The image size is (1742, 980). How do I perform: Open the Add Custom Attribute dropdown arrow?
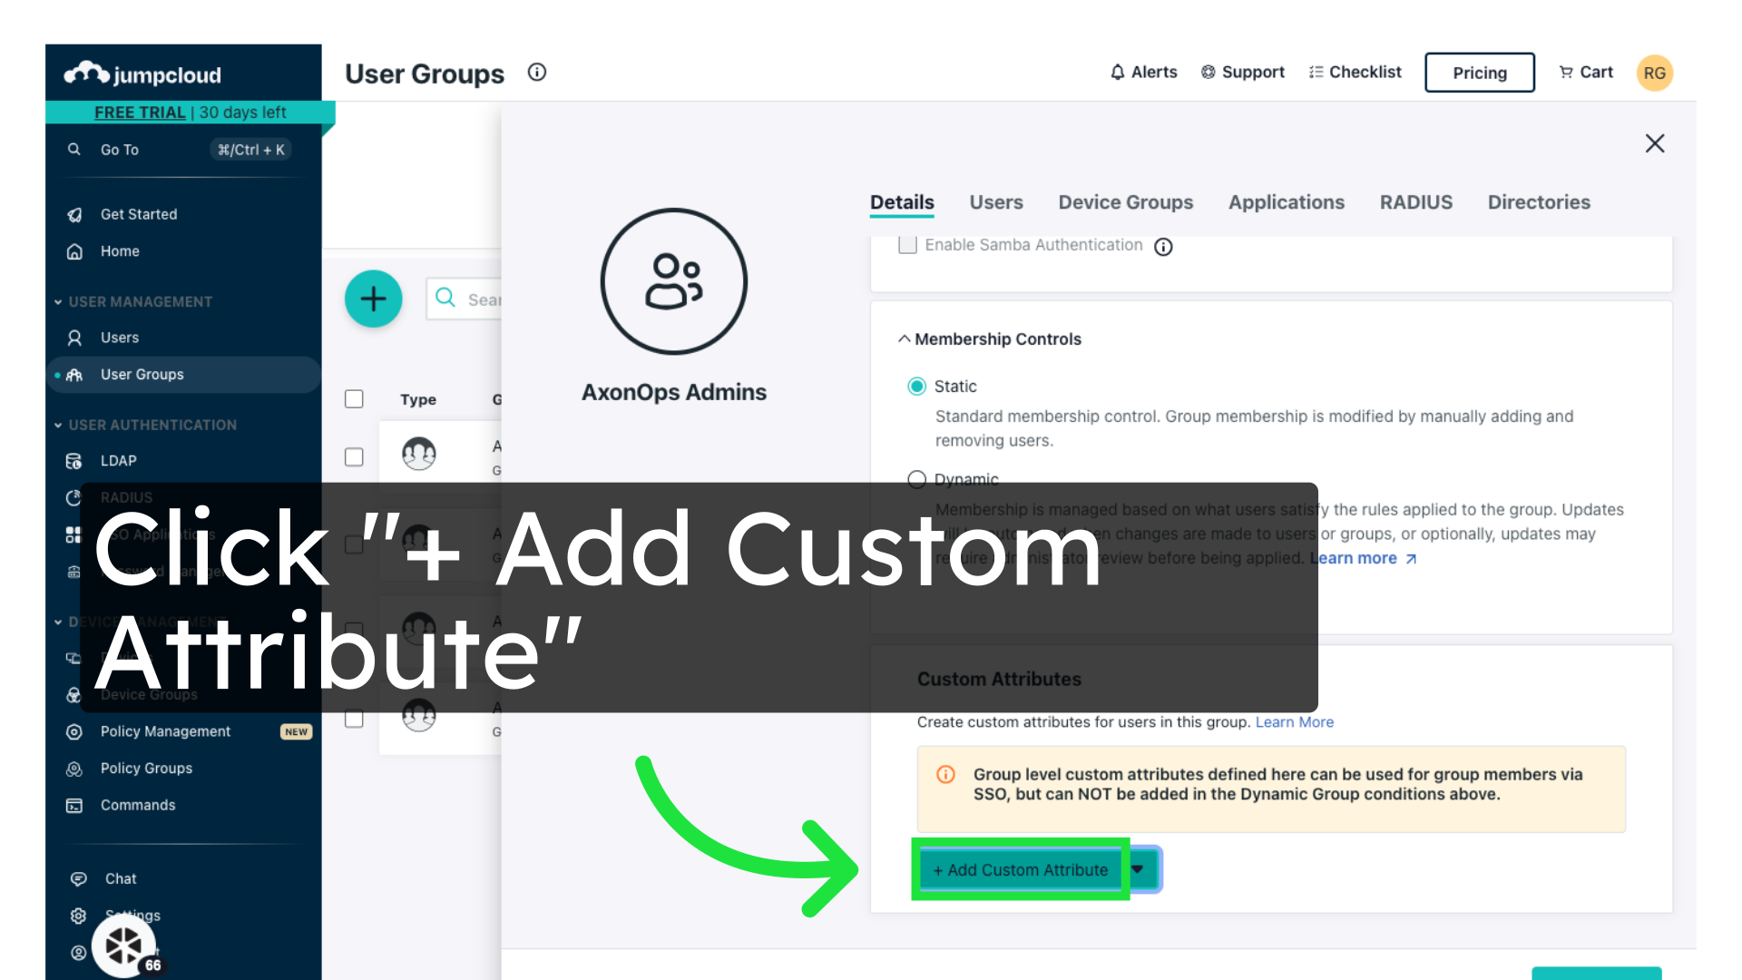1138,869
